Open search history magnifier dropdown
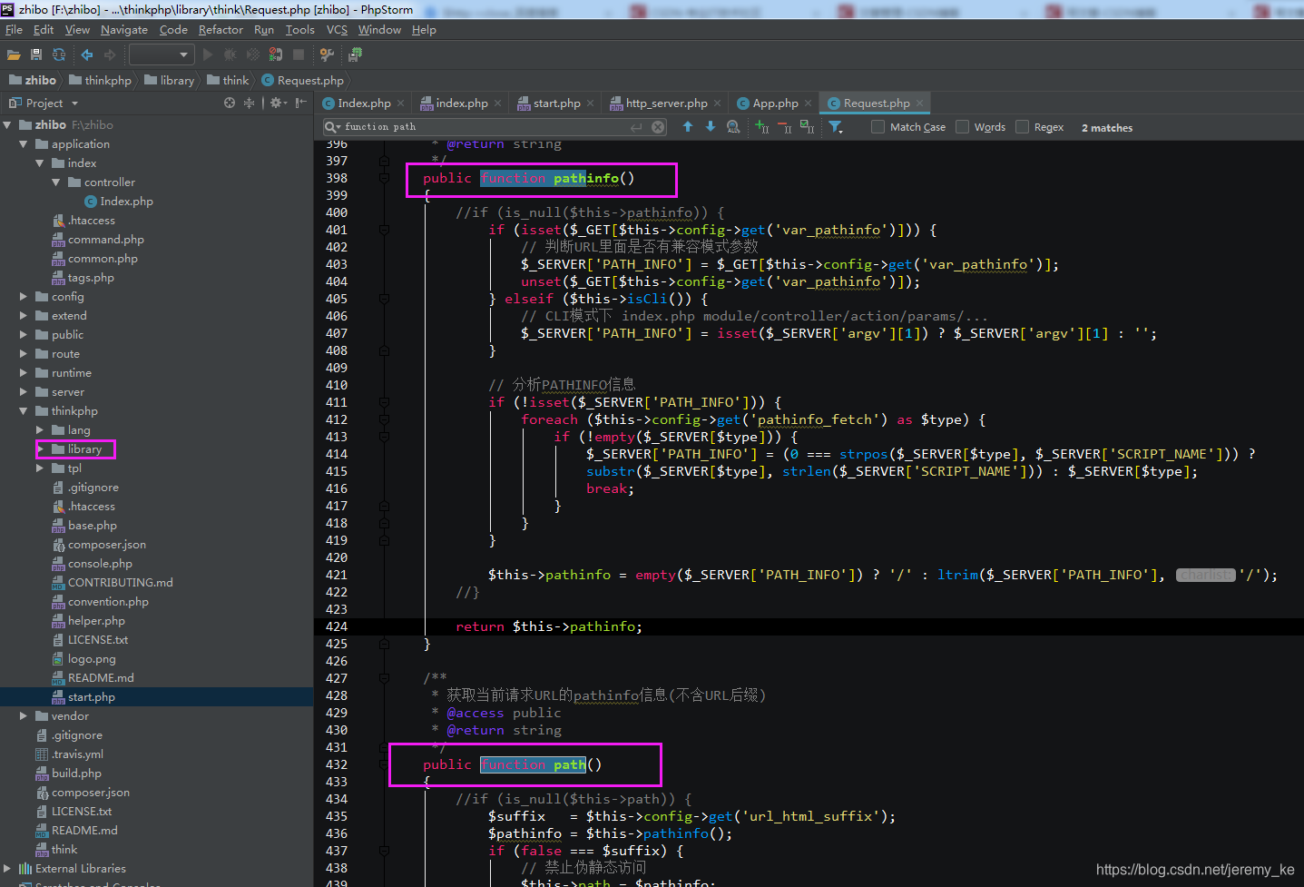Screen dimensions: 1304x887 click(x=334, y=127)
